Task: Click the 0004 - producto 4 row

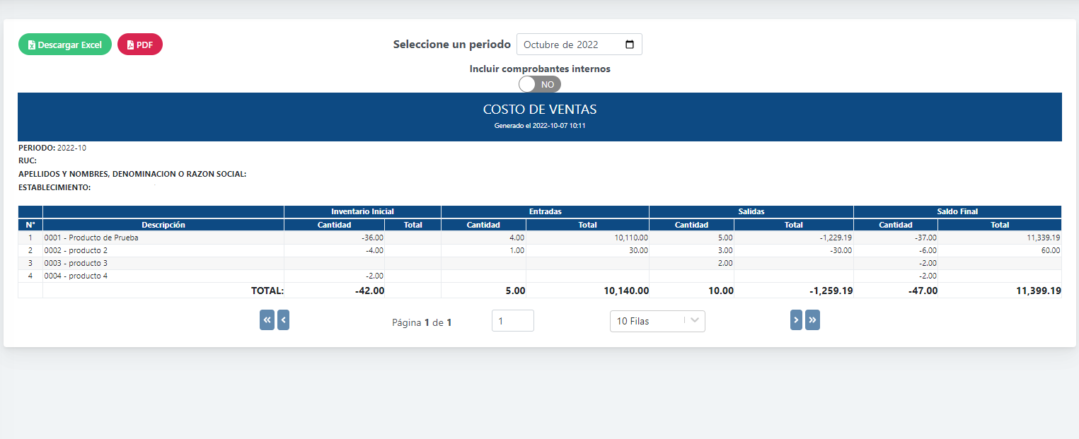Action: pos(76,276)
